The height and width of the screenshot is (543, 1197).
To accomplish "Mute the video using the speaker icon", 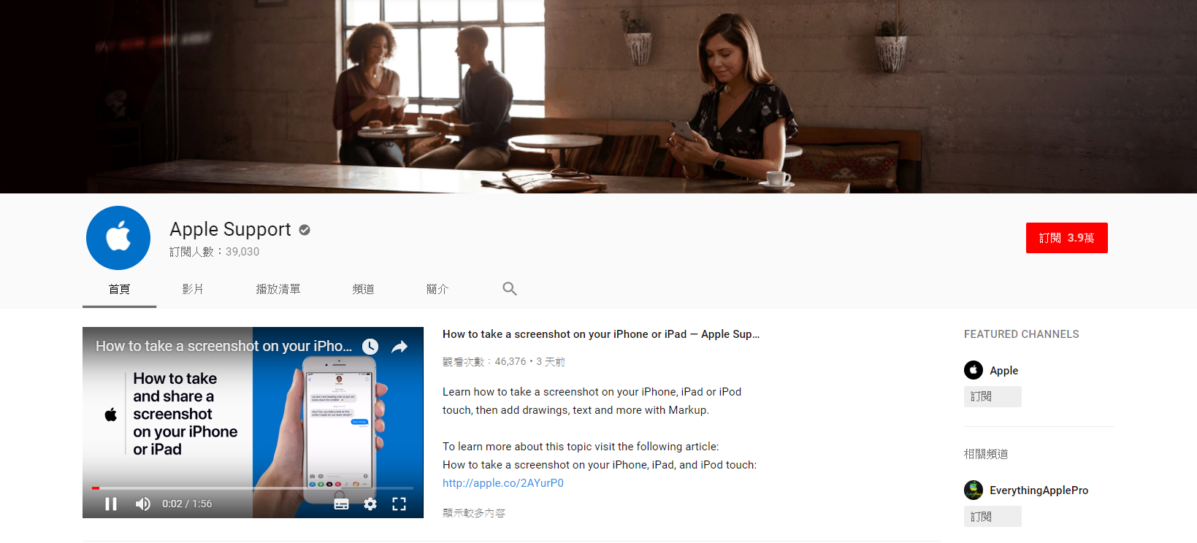I will tap(143, 504).
